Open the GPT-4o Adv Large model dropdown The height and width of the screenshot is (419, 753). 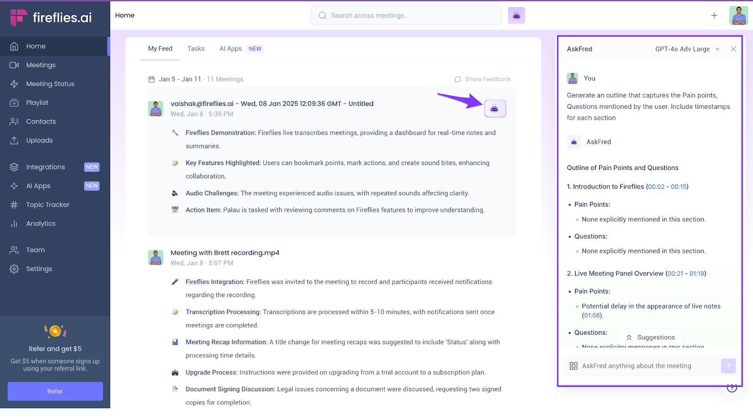pos(688,49)
